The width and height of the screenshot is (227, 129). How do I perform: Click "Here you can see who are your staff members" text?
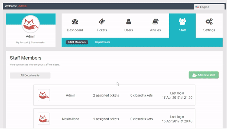[x=35, y=64]
